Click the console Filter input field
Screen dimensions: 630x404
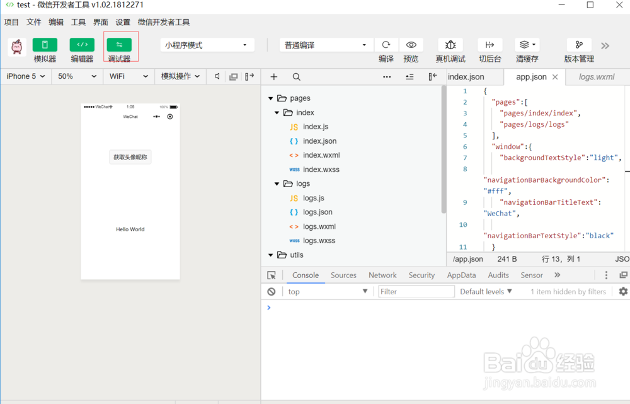tap(416, 291)
